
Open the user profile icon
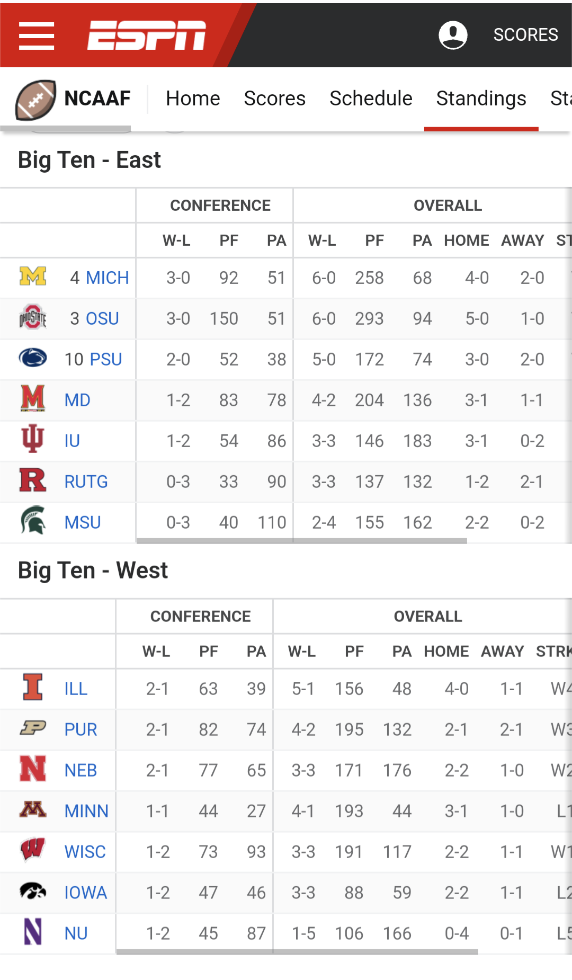click(453, 35)
